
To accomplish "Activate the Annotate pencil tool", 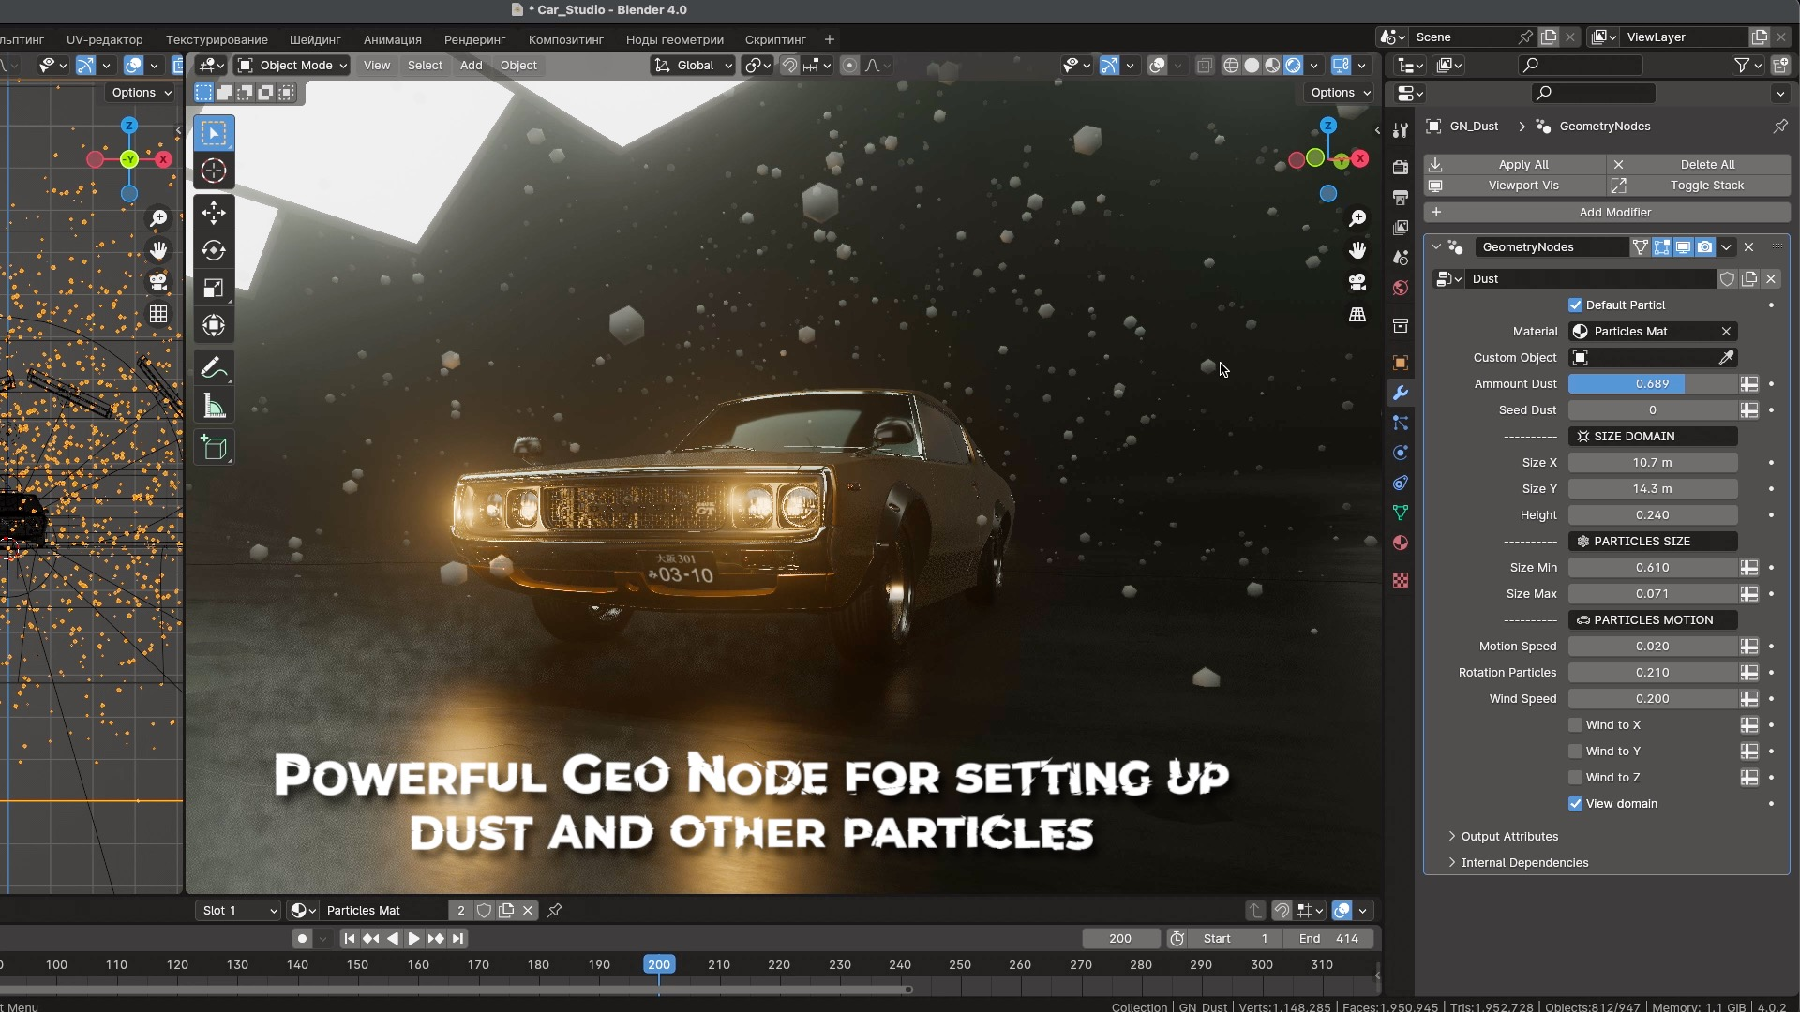I will 214,368.
